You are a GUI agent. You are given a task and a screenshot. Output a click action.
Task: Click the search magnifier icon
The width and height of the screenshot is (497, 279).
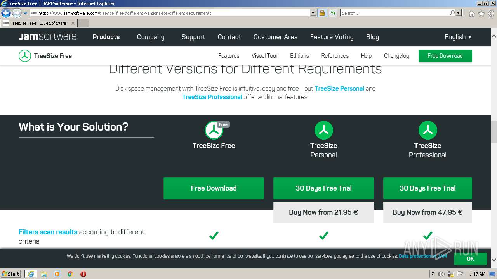pos(452,13)
